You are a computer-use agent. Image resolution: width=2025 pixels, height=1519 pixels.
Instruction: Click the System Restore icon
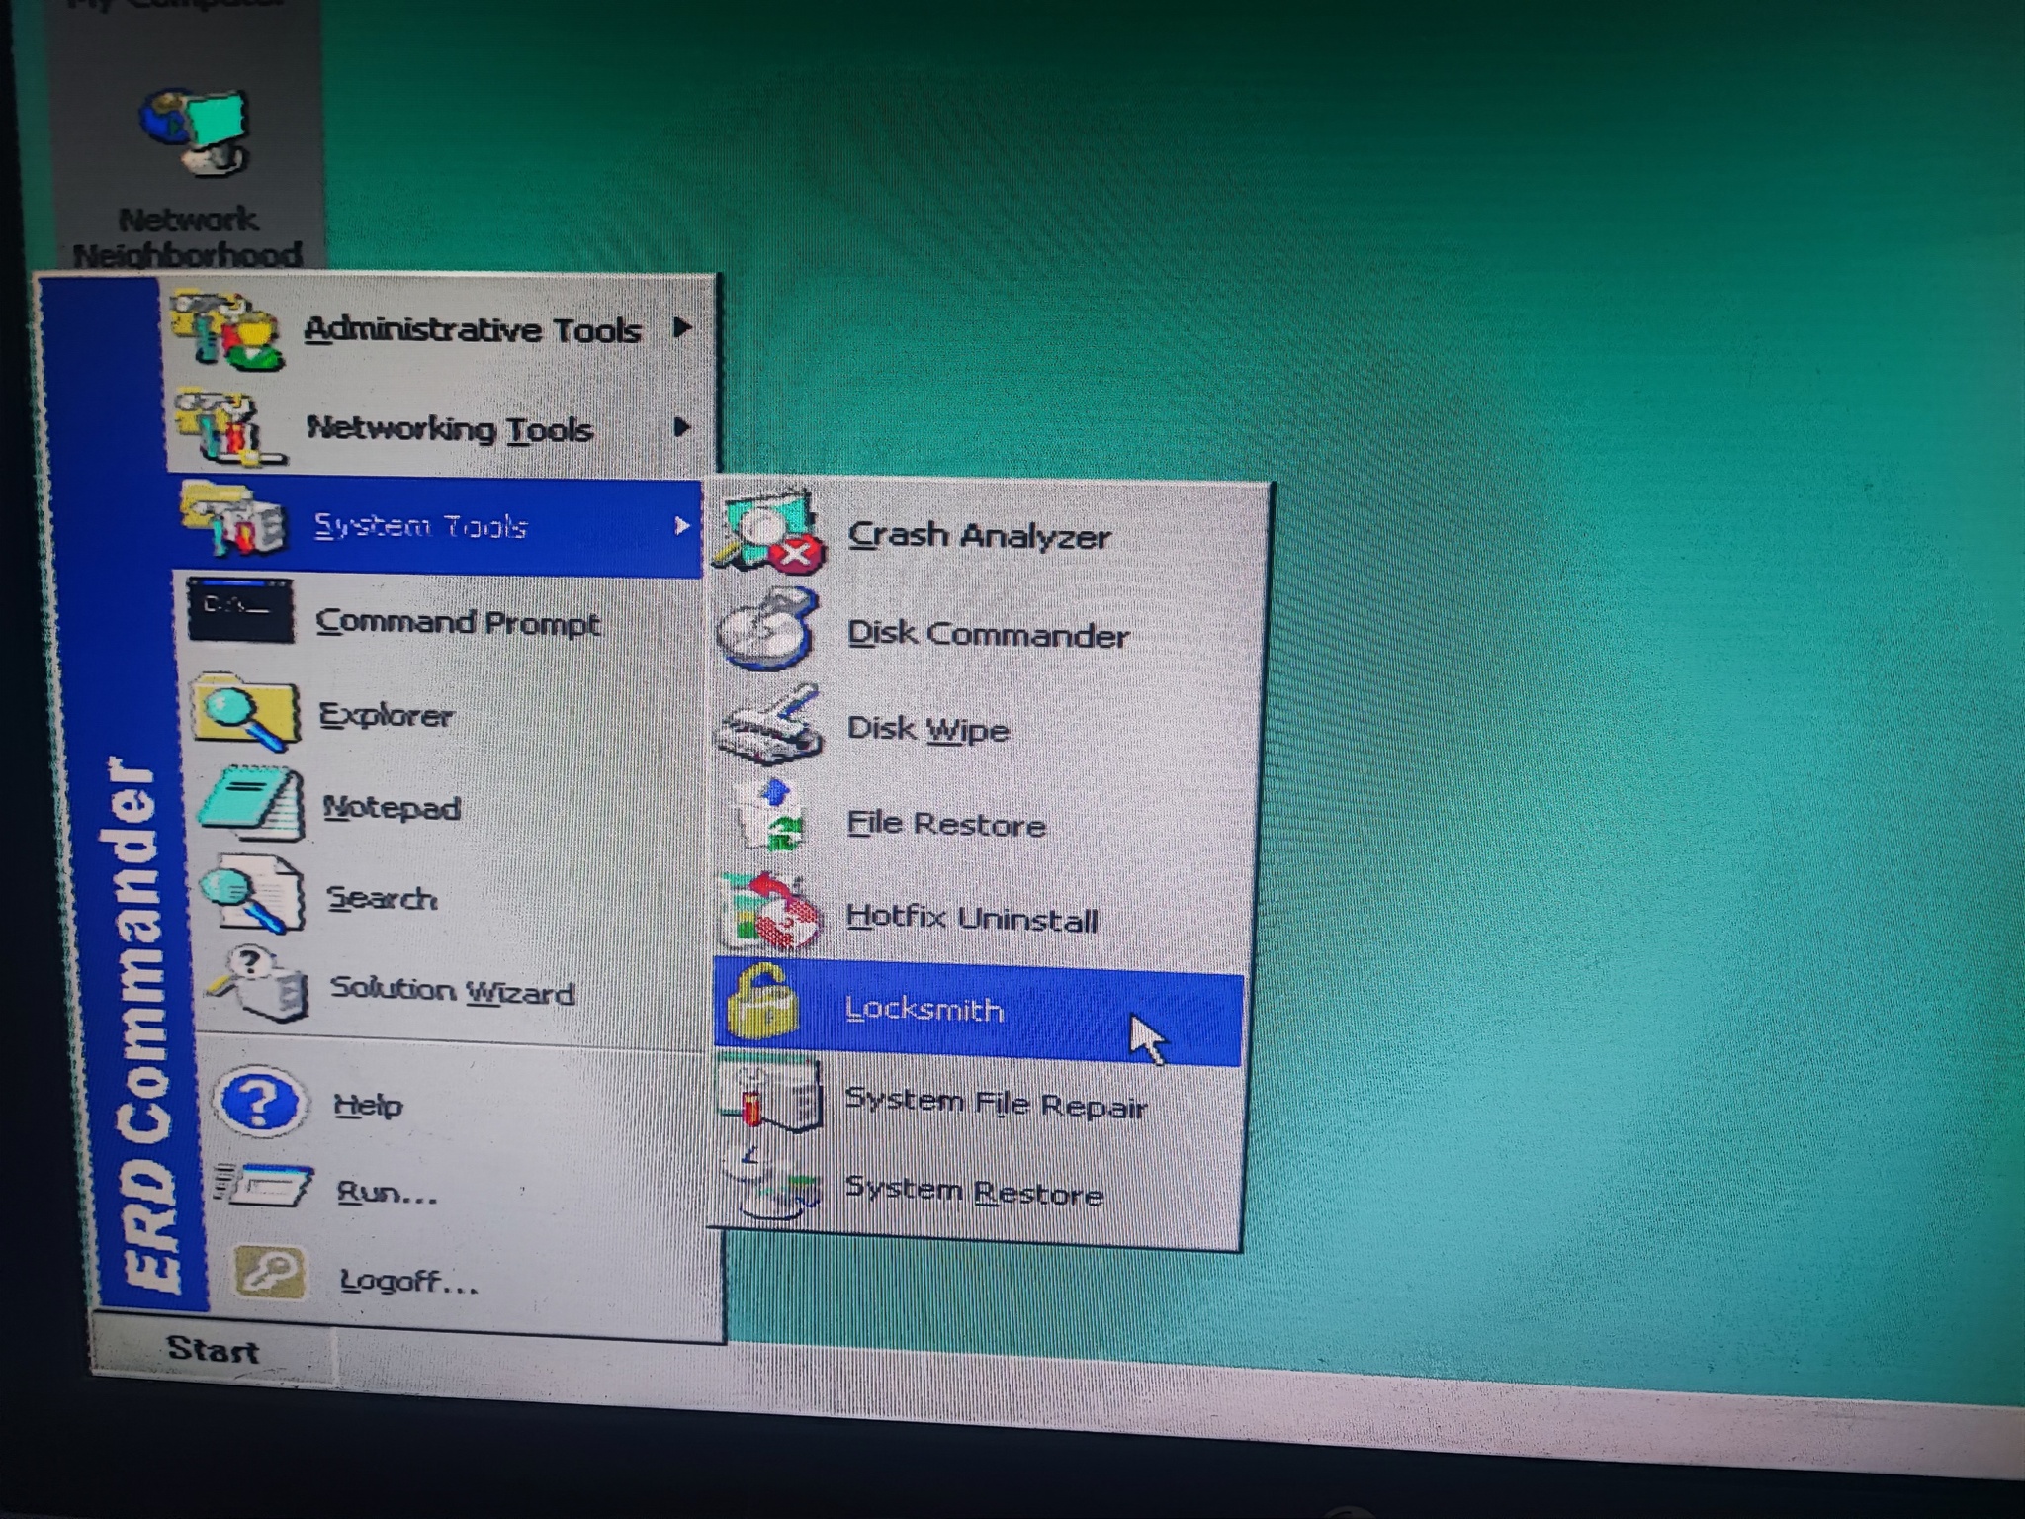(770, 1185)
